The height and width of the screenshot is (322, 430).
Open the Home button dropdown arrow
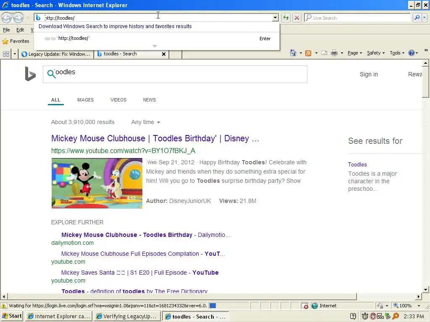[301, 53]
